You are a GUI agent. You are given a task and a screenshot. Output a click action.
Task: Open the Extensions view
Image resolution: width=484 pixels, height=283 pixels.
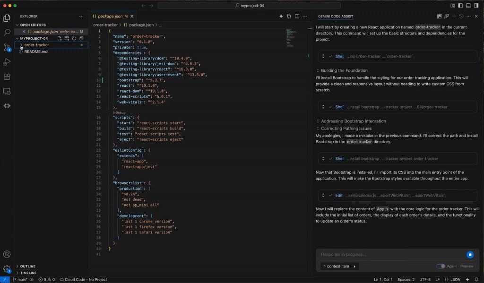click(7, 77)
